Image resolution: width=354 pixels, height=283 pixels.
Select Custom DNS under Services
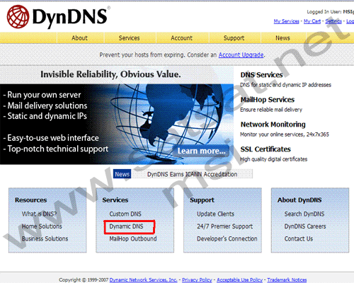click(x=125, y=214)
